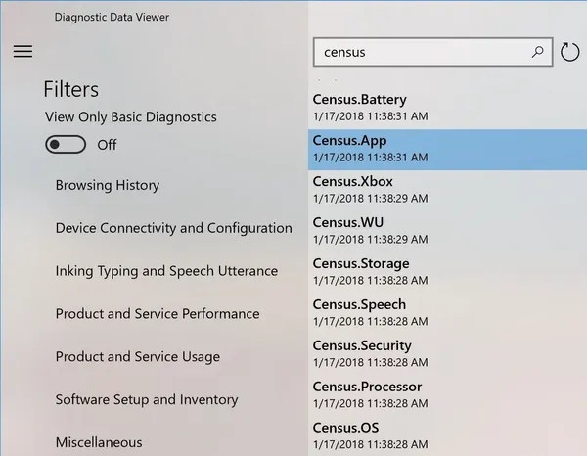
Task: Filter by Browsing History
Action: click(108, 185)
